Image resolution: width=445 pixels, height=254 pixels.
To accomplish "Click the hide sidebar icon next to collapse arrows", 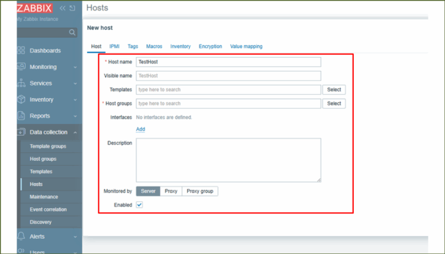I will pyautogui.click(x=72, y=8).
